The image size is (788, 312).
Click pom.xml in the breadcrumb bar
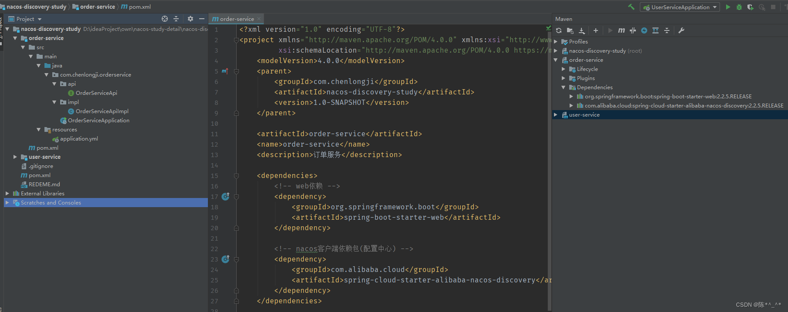[140, 7]
